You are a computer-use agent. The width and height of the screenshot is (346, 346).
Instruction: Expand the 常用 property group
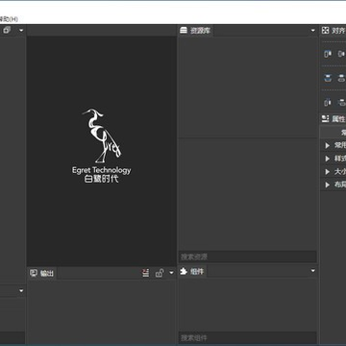(328, 145)
